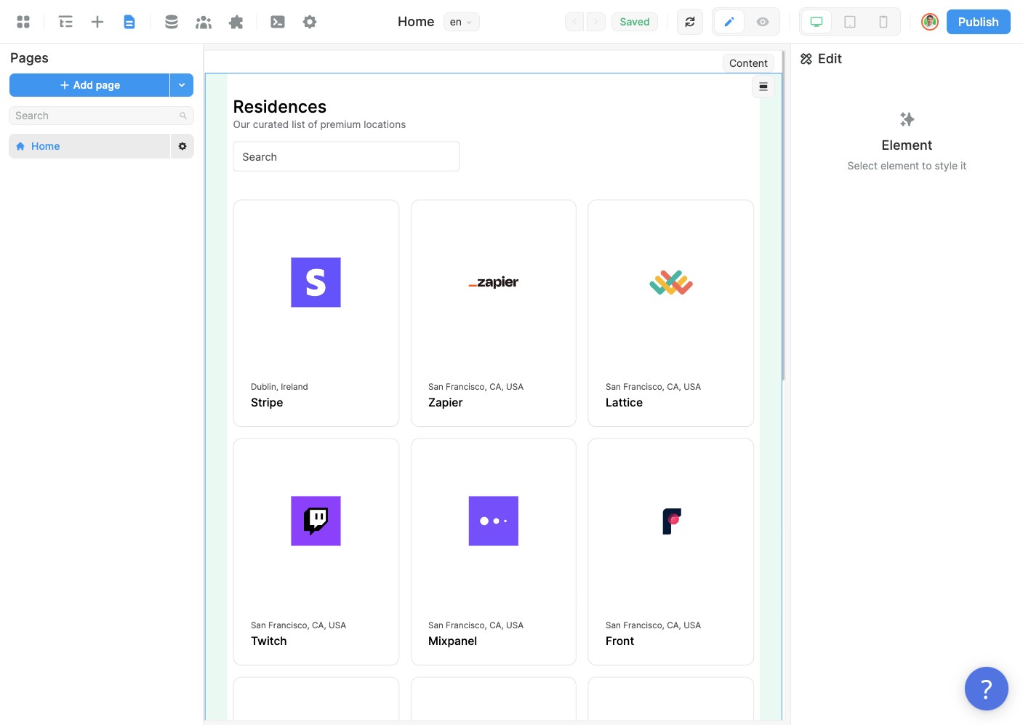The height and width of the screenshot is (725, 1023).
Task: Click the Lattice card title
Action: pos(624,403)
